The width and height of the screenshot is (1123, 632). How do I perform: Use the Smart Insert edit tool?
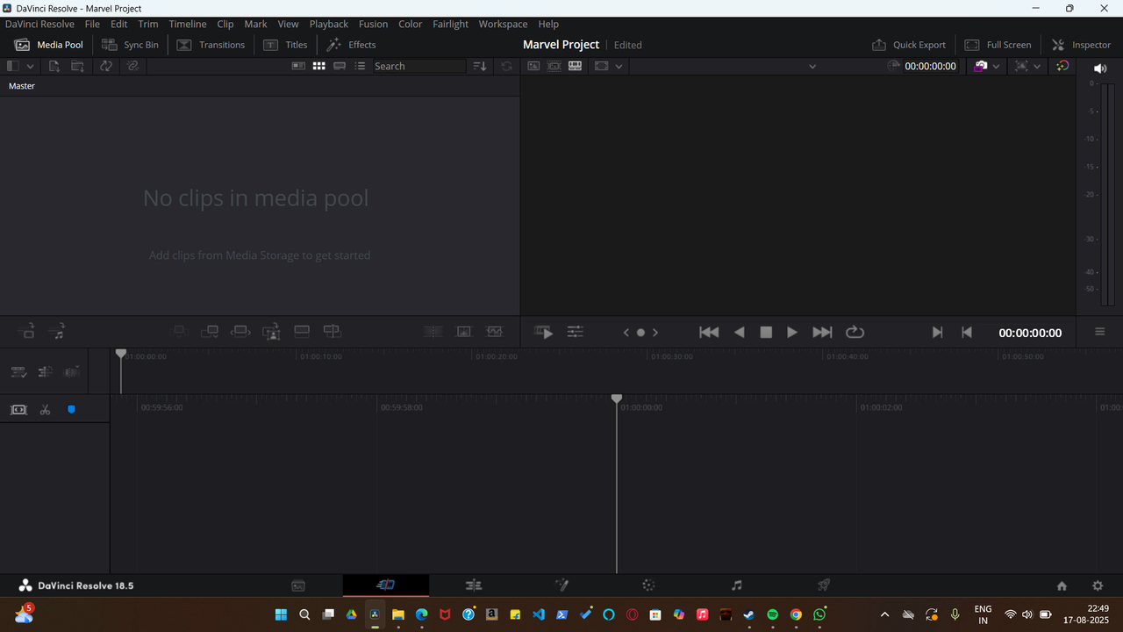click(x=179, y=331)
